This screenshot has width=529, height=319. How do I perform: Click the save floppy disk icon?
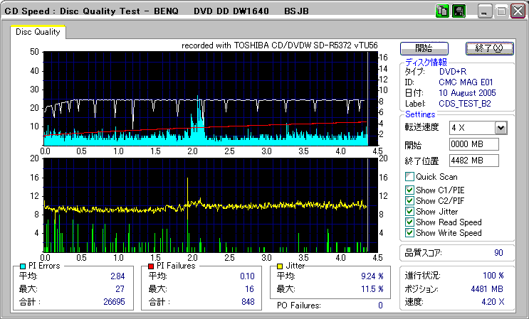coord(459,11)
